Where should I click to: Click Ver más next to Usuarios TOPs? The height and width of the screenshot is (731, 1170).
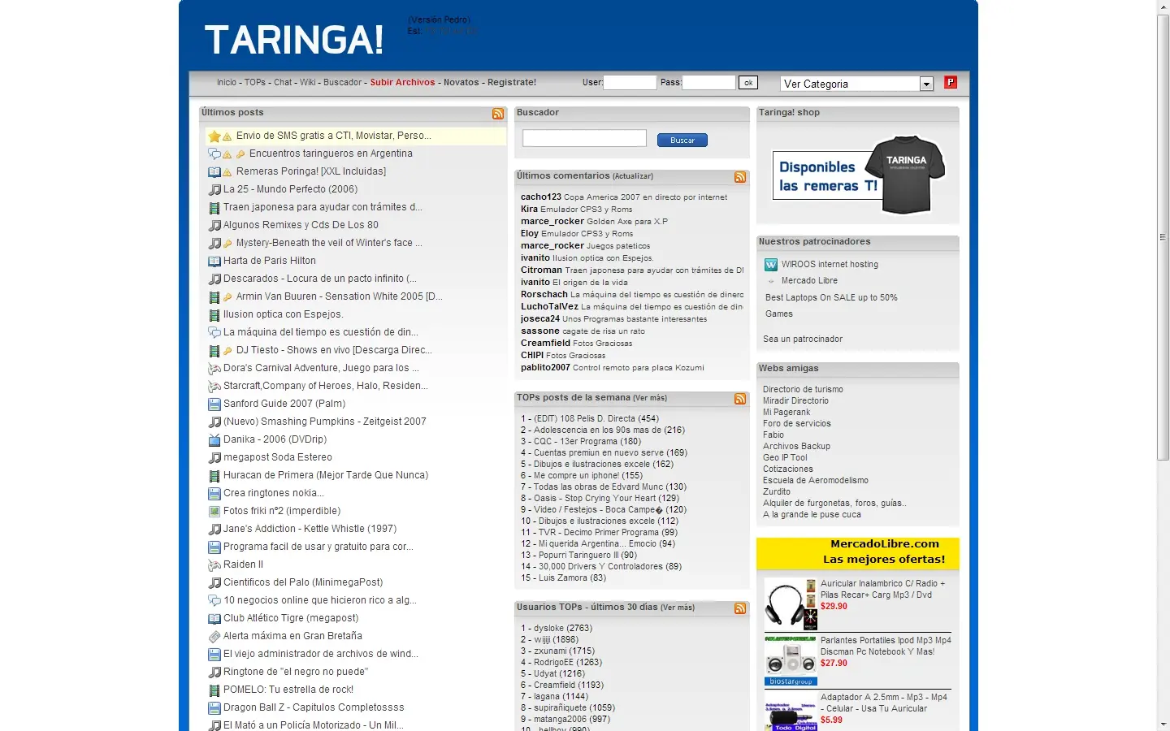(x=678, y=608)
